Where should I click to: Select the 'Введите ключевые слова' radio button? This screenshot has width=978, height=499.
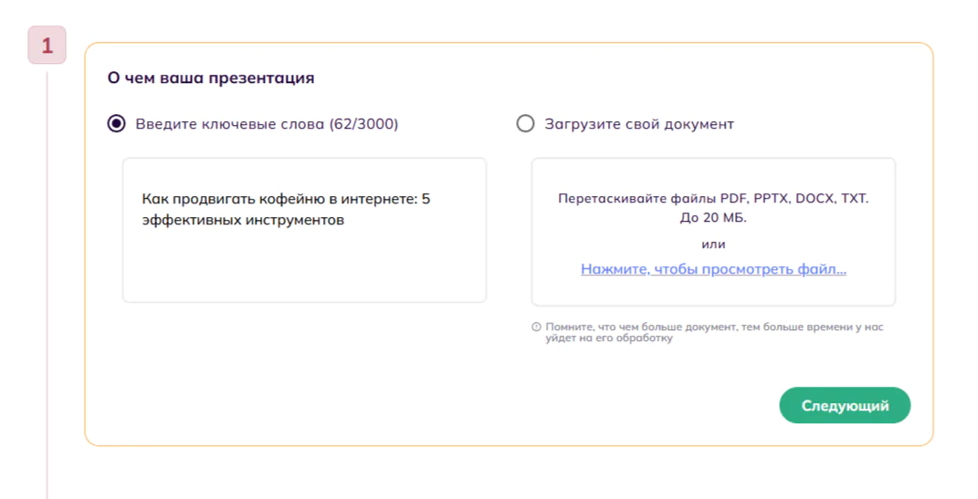coord(116,124)
